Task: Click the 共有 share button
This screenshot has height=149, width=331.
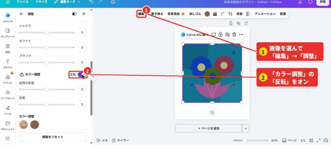Action: point(323,2)
